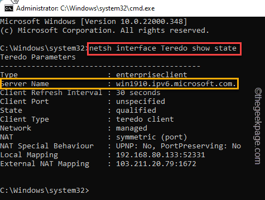Click the Client Port unspecified value
This screenshot has width=265, height=200.
tap(141, 102)
